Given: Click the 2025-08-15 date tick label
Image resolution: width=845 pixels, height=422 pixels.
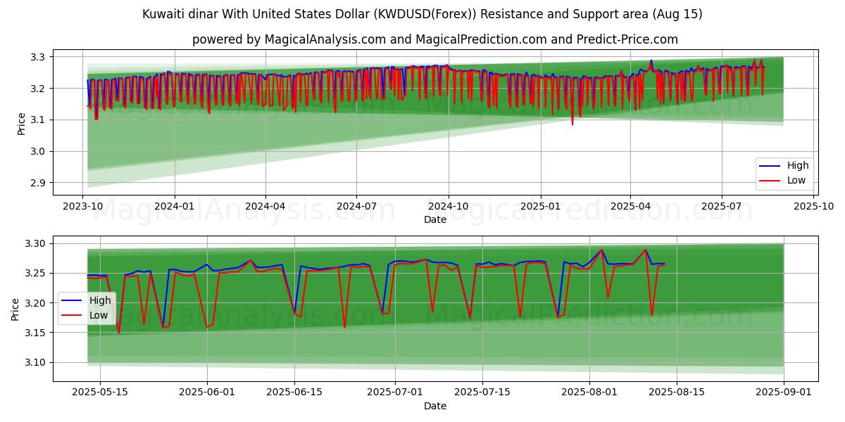Looking at the screenshot, I should click(677, 393).
